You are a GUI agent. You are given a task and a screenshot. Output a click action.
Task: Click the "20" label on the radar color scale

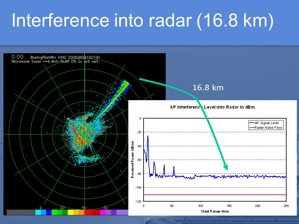pyautogui.click(x=62, y=208)
